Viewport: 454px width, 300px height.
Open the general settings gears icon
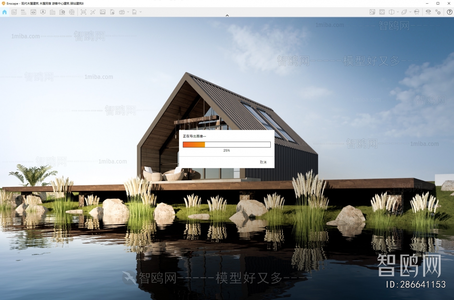438,12
